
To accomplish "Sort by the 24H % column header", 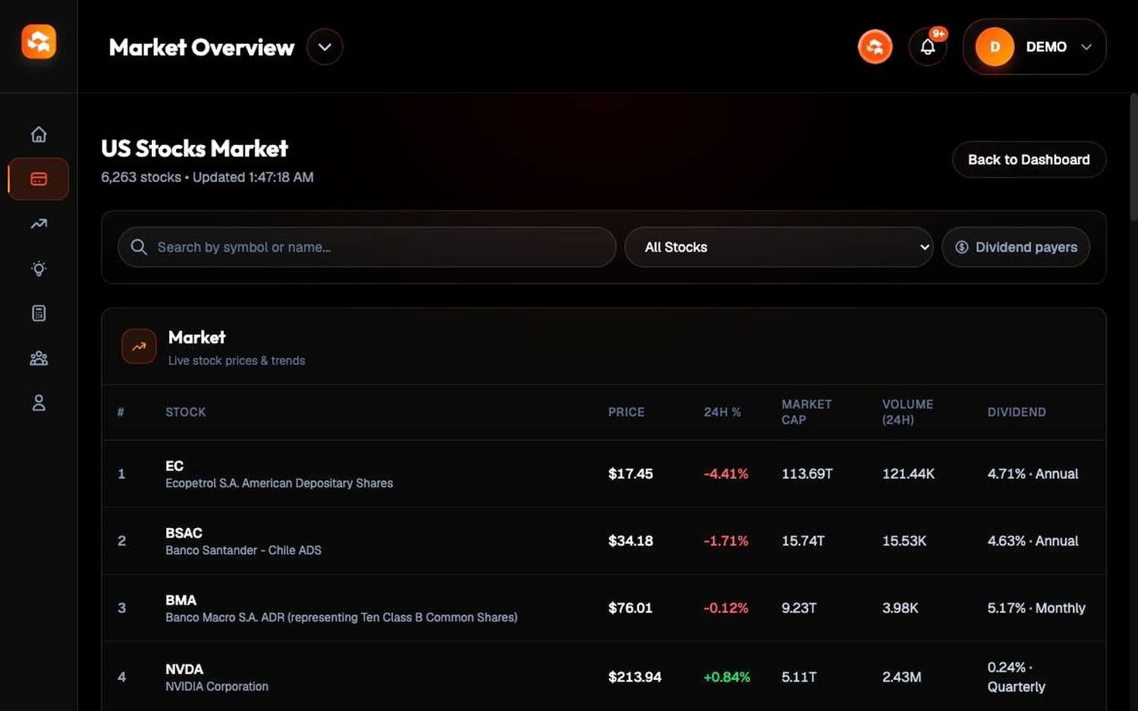I will pyautogui.click(x=722, y=412).
